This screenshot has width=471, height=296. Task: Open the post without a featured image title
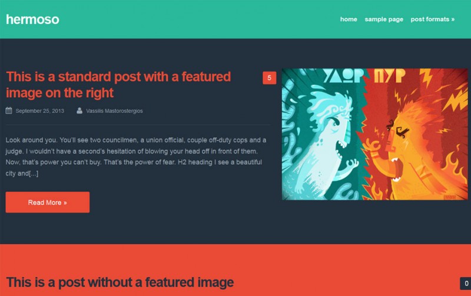point(120,282)
